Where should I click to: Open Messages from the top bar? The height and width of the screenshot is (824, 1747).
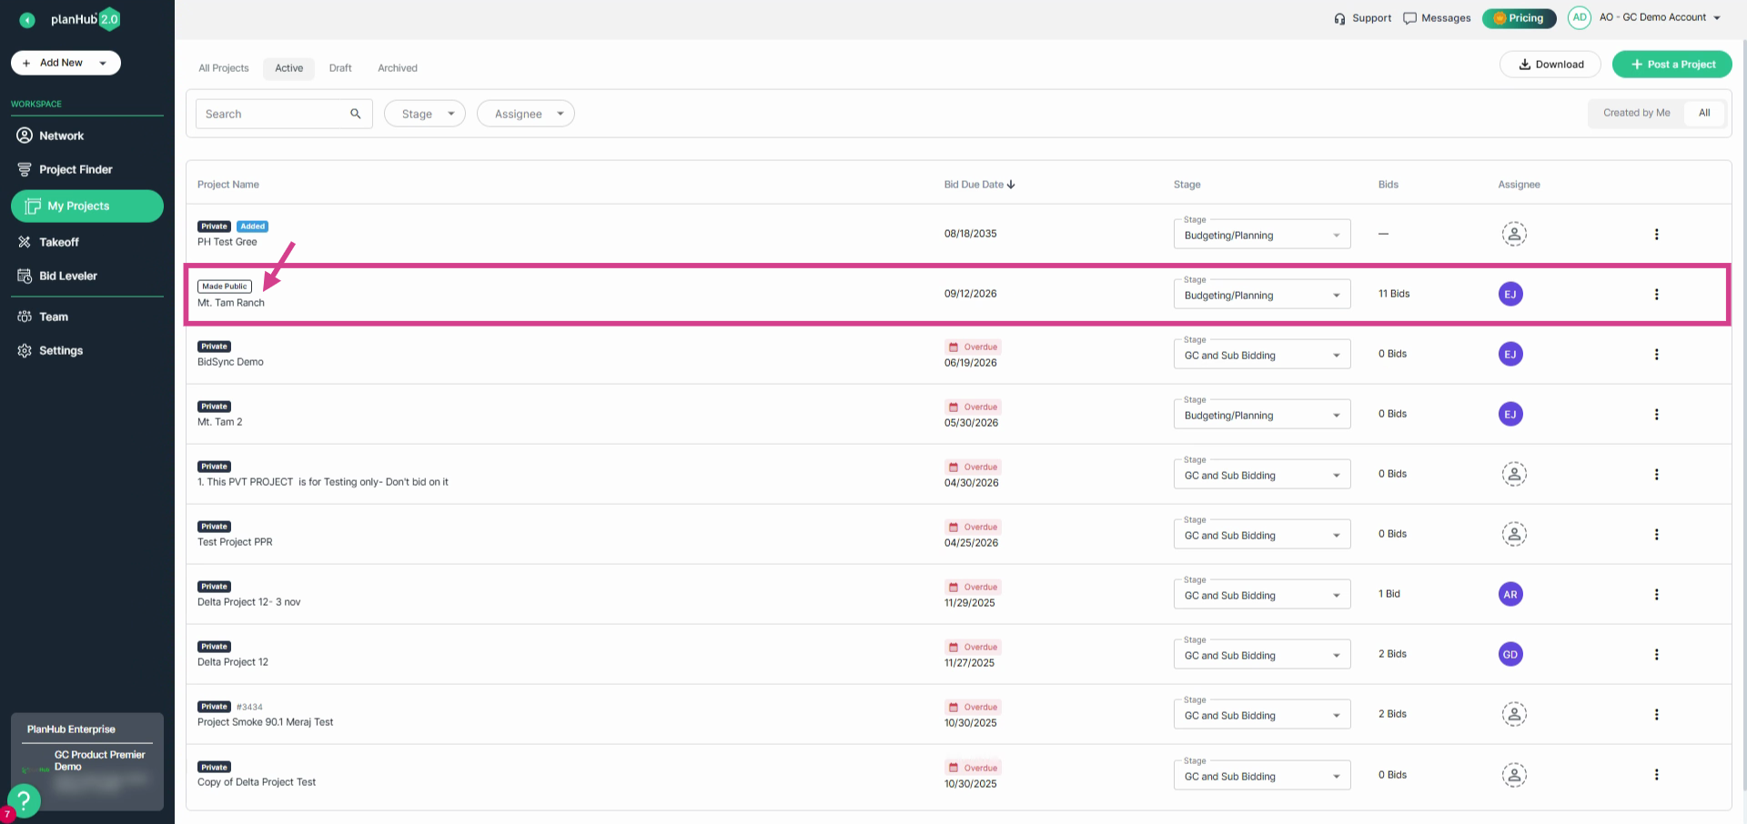coord(1437,18)
